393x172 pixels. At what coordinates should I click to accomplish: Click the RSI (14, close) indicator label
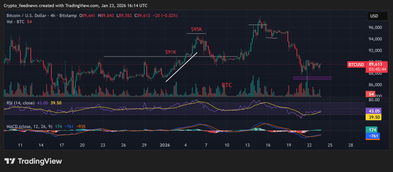pos(20,103)
